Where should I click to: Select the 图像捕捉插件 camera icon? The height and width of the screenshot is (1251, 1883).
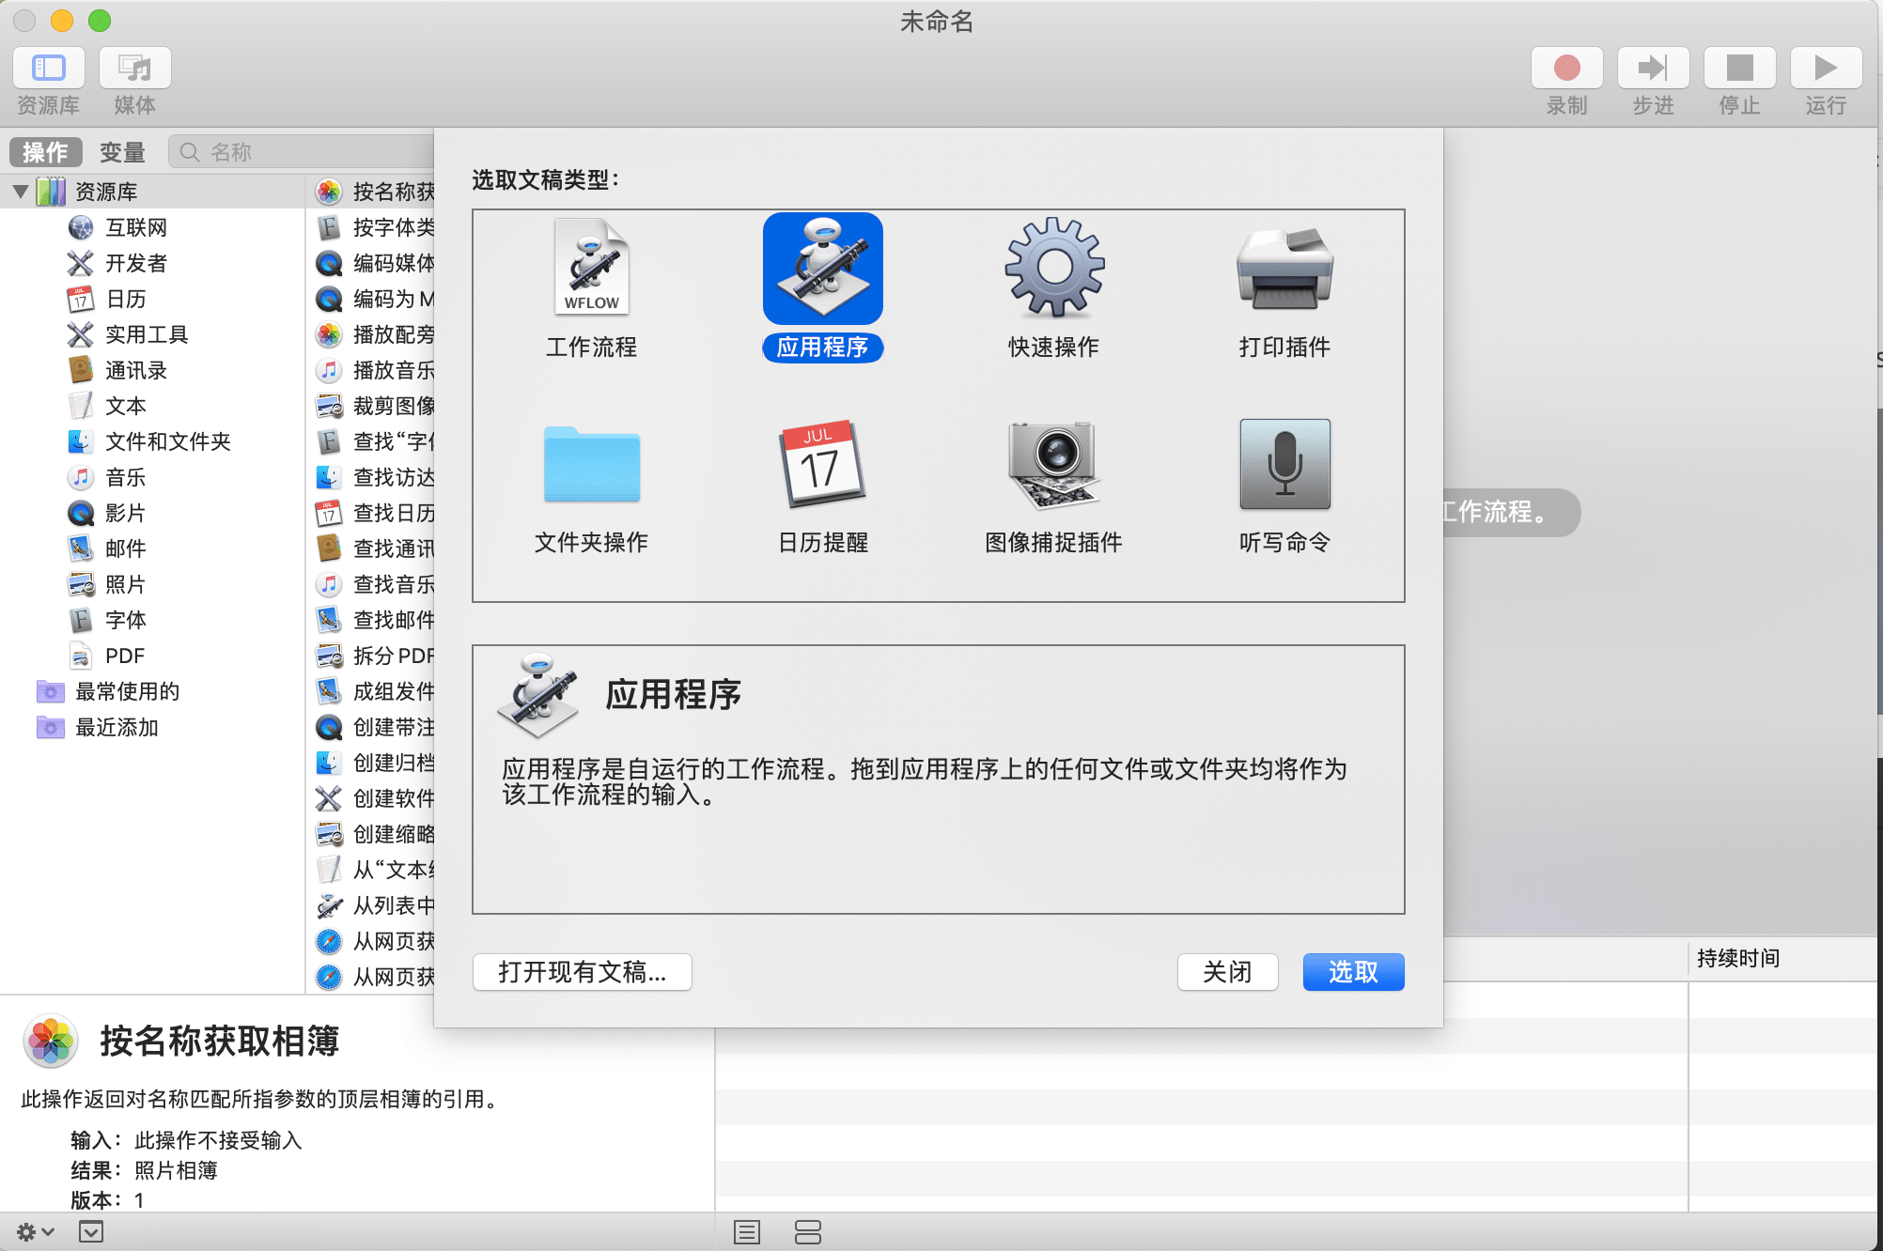click(1054, 464)
